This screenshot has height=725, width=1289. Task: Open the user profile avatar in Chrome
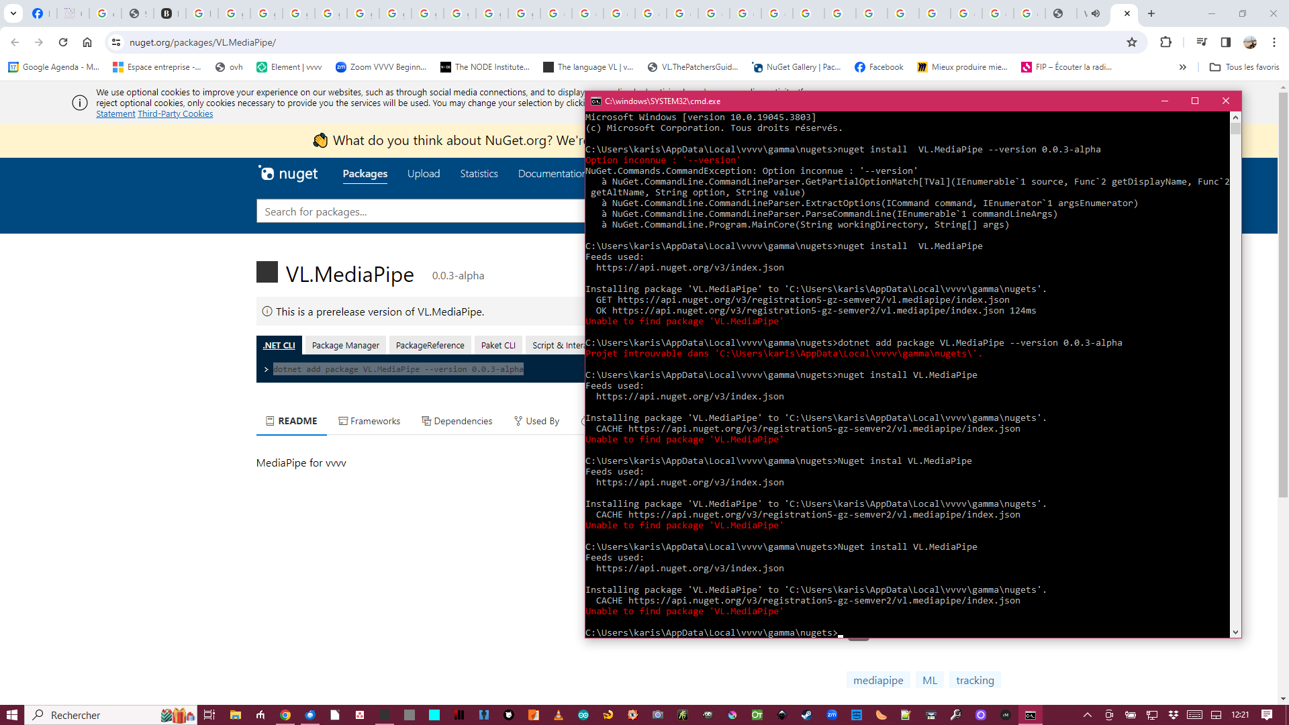(x=1250, y=42)
